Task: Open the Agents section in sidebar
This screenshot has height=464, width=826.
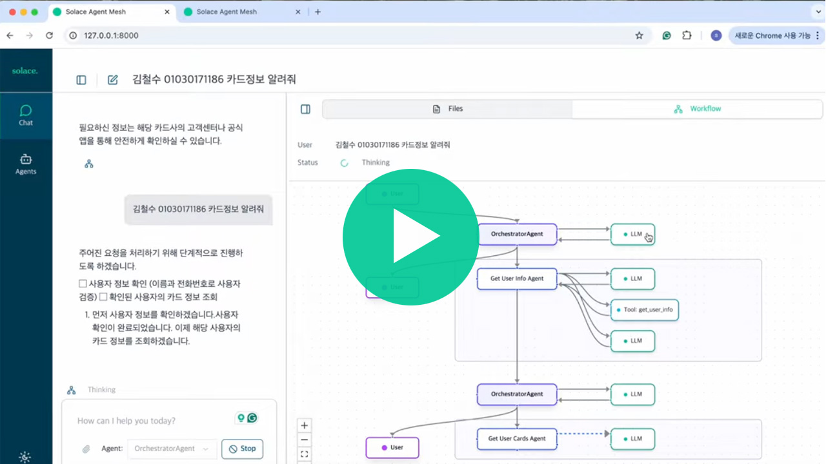Action: point(26,164)
